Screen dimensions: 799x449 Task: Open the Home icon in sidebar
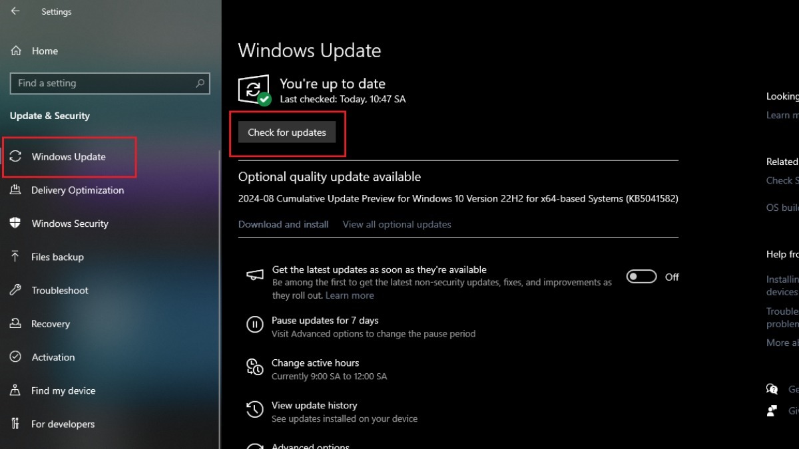point(16,51)
